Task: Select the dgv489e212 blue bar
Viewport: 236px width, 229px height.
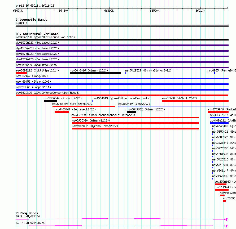Action: 219,123
